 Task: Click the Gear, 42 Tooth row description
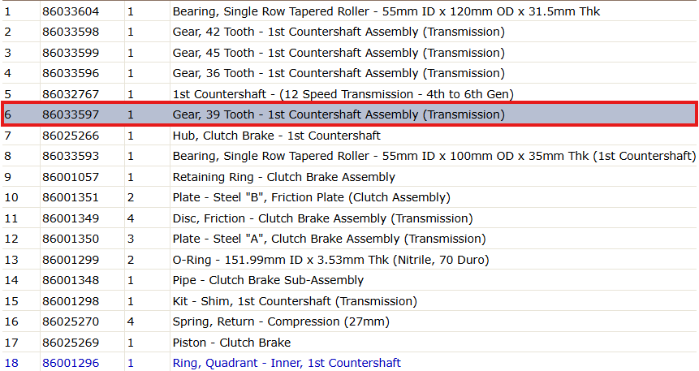click(339, 32)
